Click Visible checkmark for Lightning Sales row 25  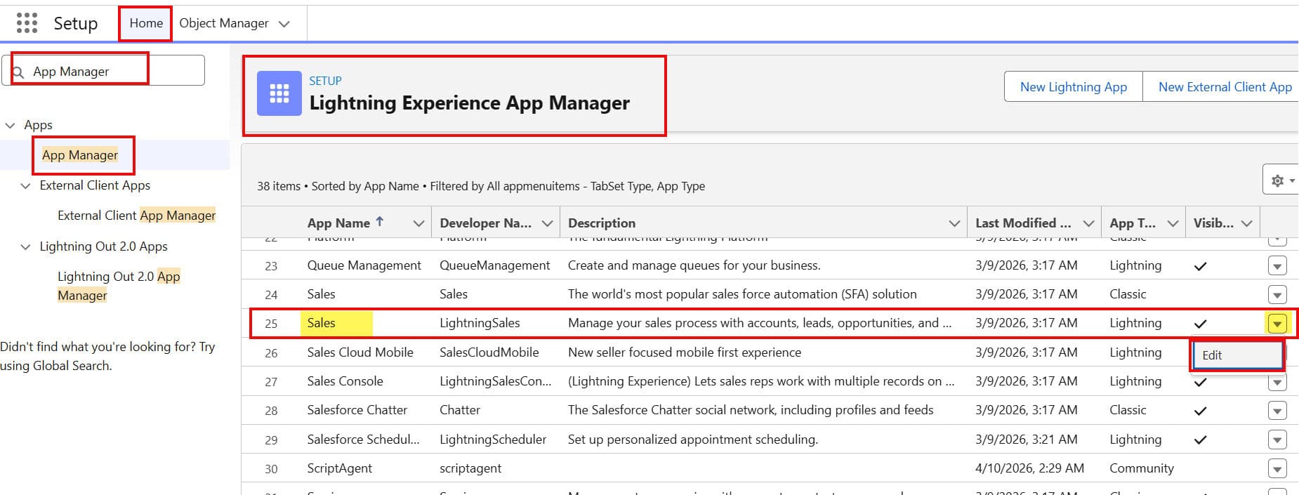tap(1201, 324)
